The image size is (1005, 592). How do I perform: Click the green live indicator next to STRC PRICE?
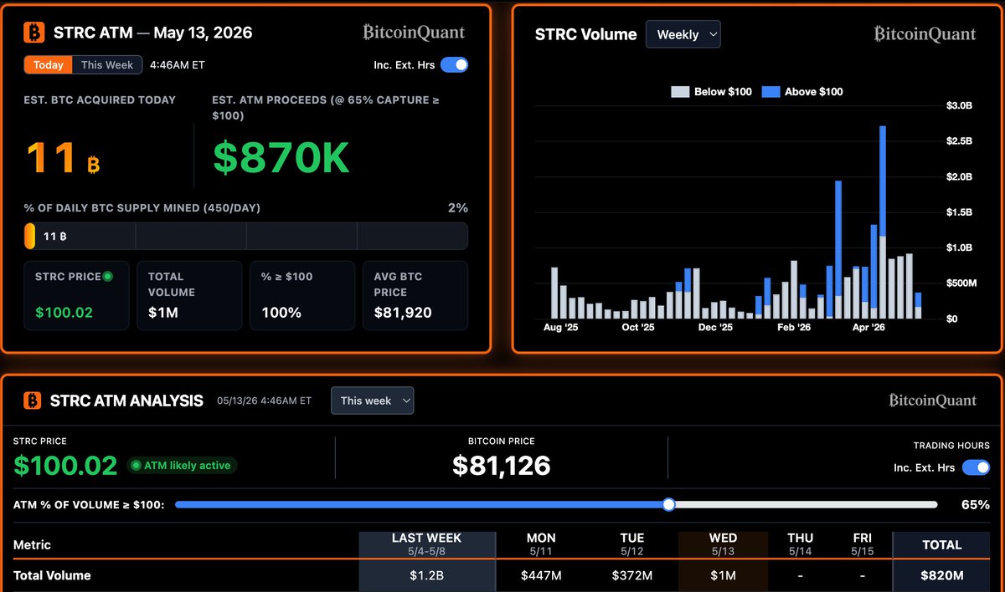107,276
